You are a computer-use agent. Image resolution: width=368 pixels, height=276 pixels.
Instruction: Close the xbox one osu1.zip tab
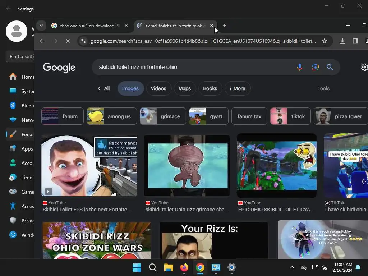(126, 26)
